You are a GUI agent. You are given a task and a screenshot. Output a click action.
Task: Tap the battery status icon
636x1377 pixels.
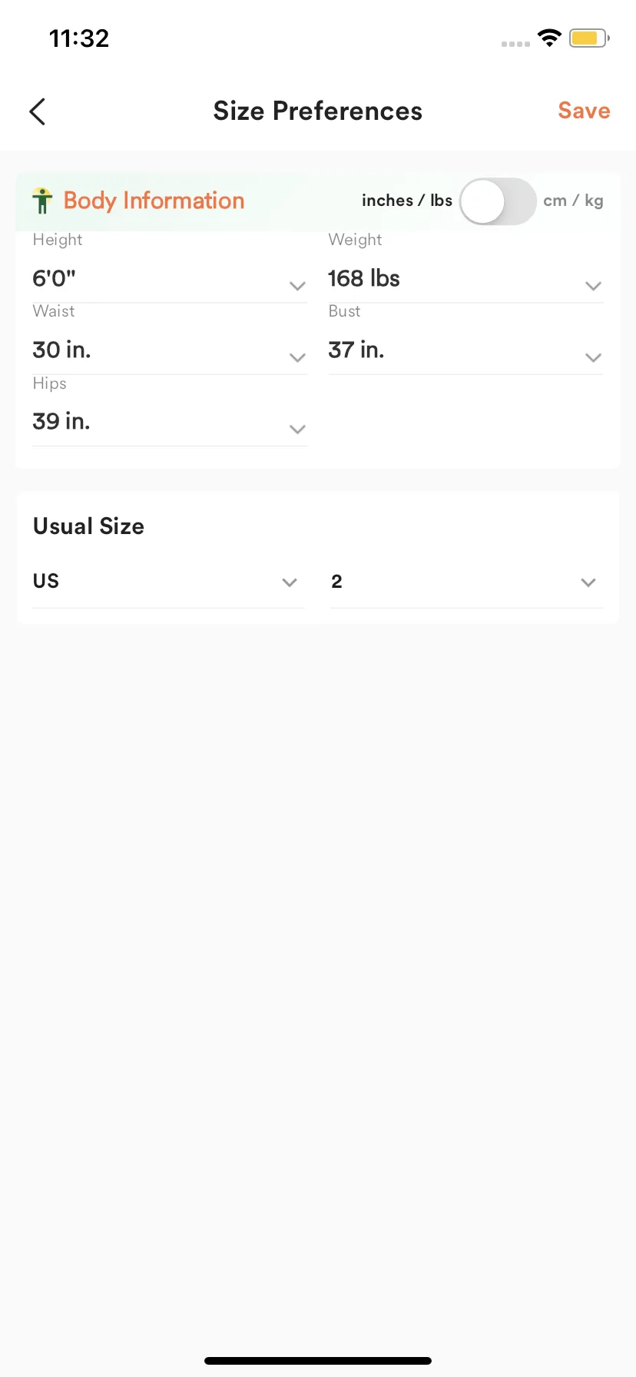(588, 38)
